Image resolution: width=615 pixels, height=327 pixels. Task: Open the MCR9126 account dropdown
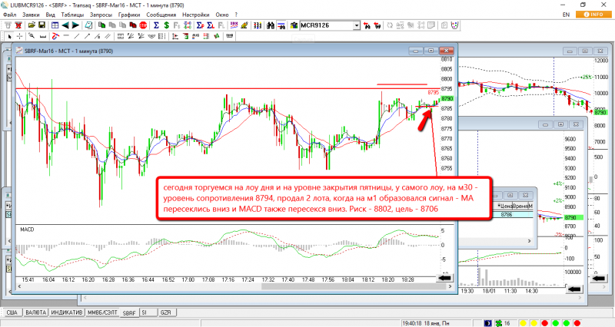pyautogui.click(x=357, y=25)
